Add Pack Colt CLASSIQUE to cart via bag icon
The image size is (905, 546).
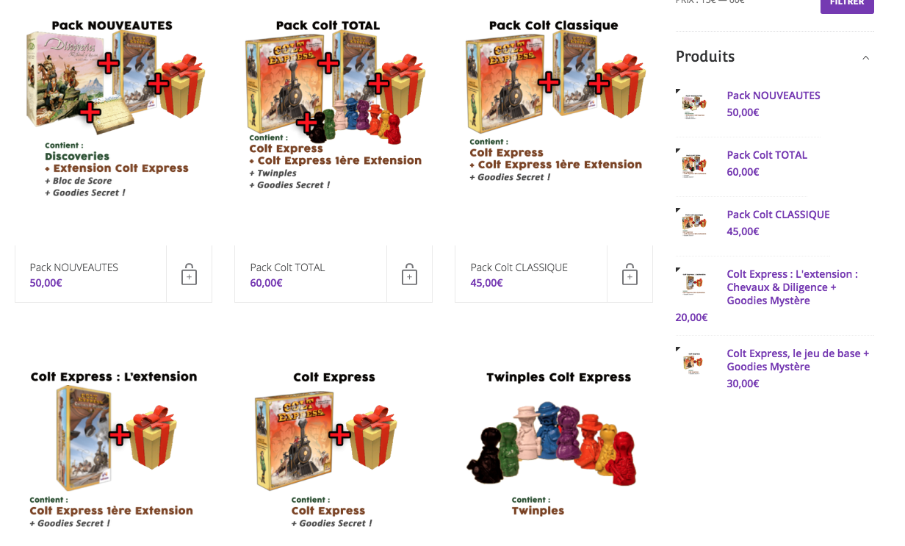630,274
